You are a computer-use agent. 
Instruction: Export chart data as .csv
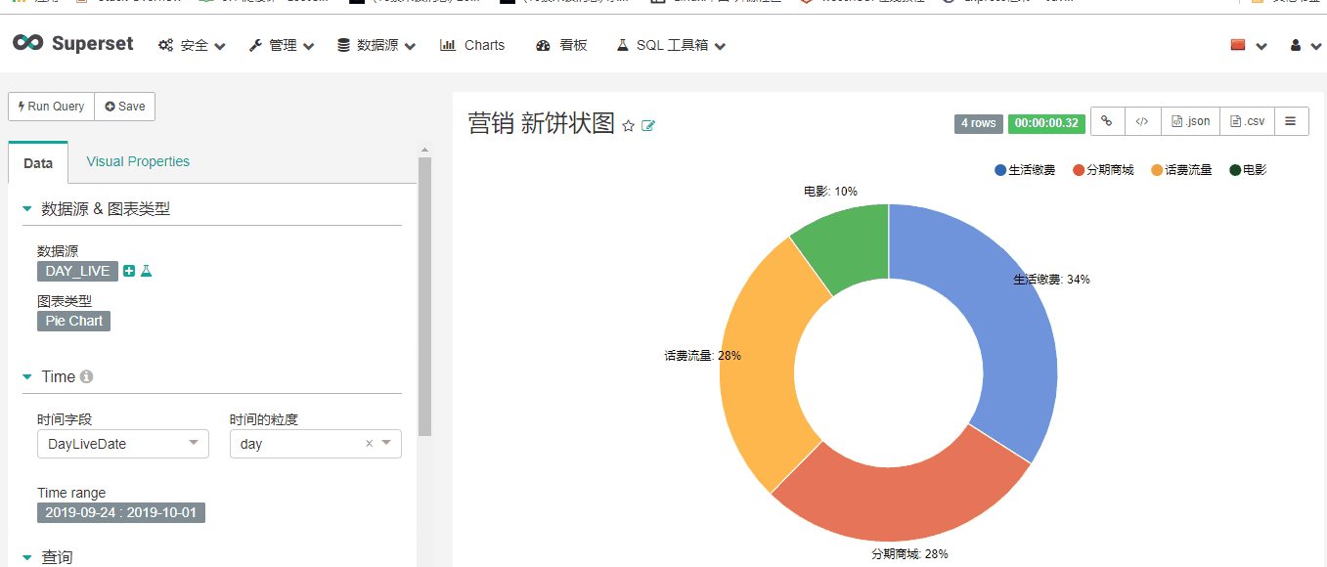1245,121
